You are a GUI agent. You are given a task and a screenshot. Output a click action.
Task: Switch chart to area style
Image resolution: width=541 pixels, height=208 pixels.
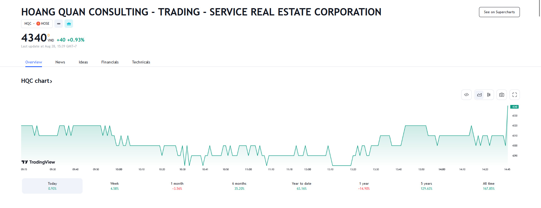click(x=479, y=95)
